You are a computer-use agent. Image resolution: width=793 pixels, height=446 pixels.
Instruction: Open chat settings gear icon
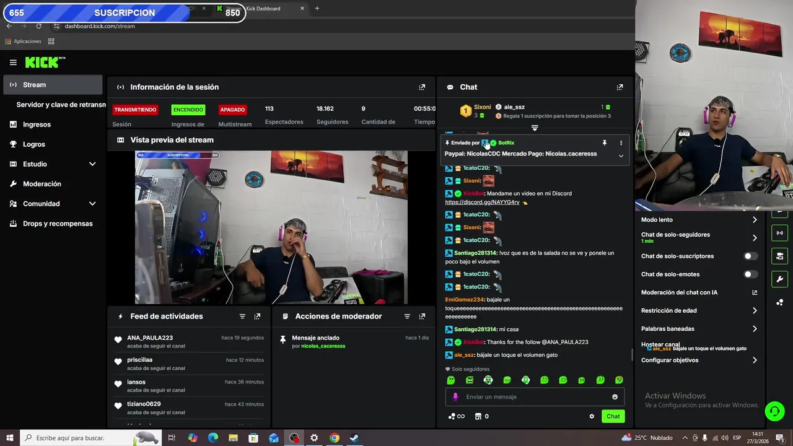[x=592, y=416]
